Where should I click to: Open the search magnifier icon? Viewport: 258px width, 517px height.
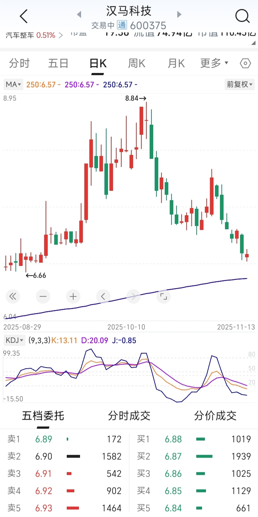point(242,16)
